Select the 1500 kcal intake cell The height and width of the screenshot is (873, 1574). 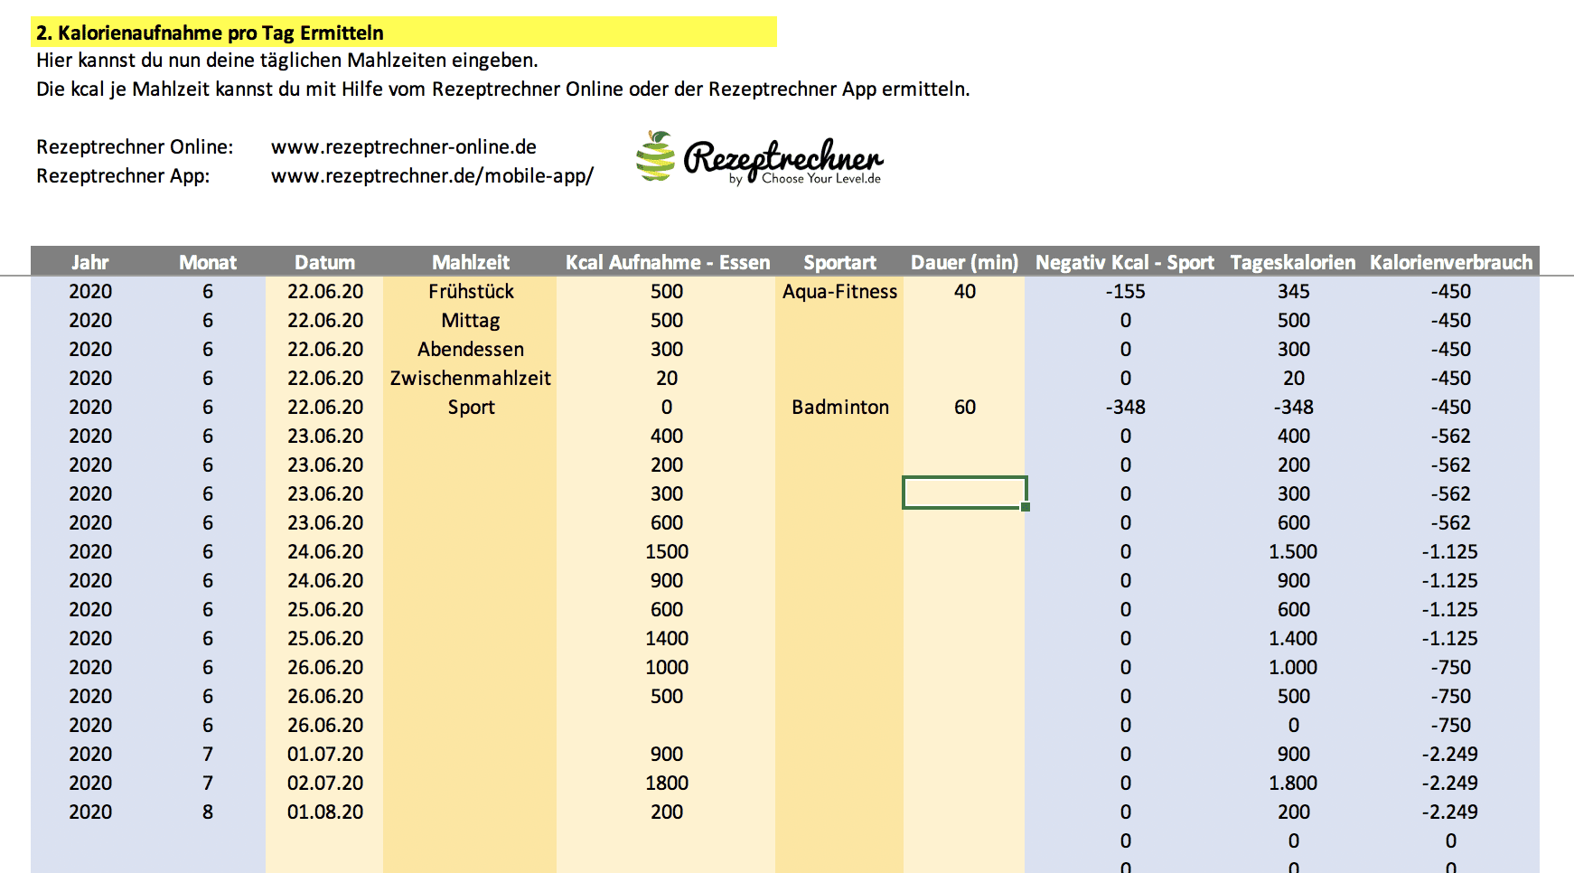click(667, 551)
